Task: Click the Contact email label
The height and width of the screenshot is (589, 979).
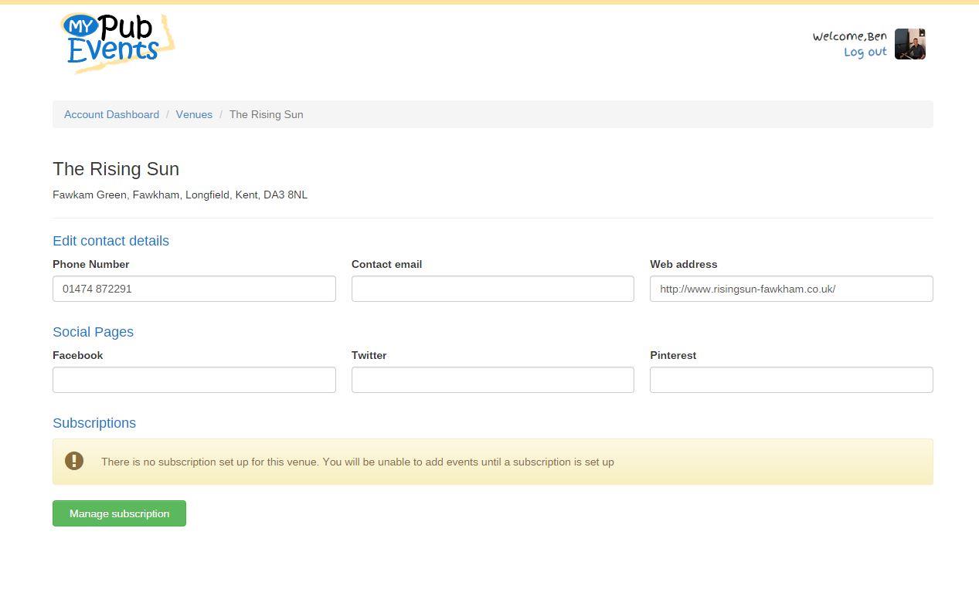Action: (x=386, y=264)
